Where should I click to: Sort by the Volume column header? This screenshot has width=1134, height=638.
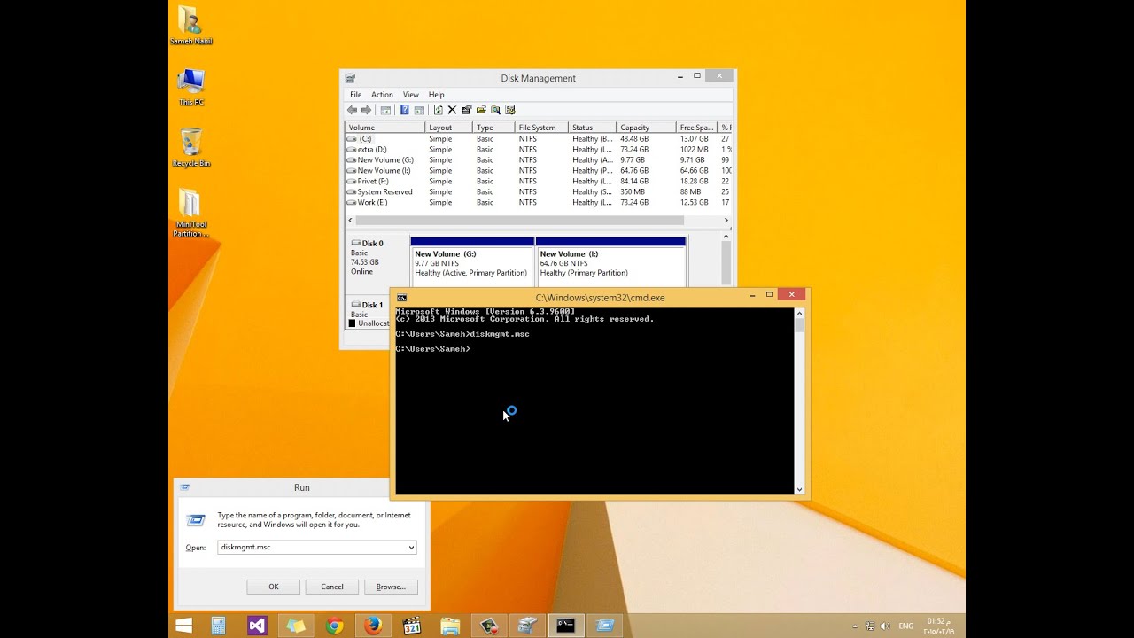pos(384,128)
